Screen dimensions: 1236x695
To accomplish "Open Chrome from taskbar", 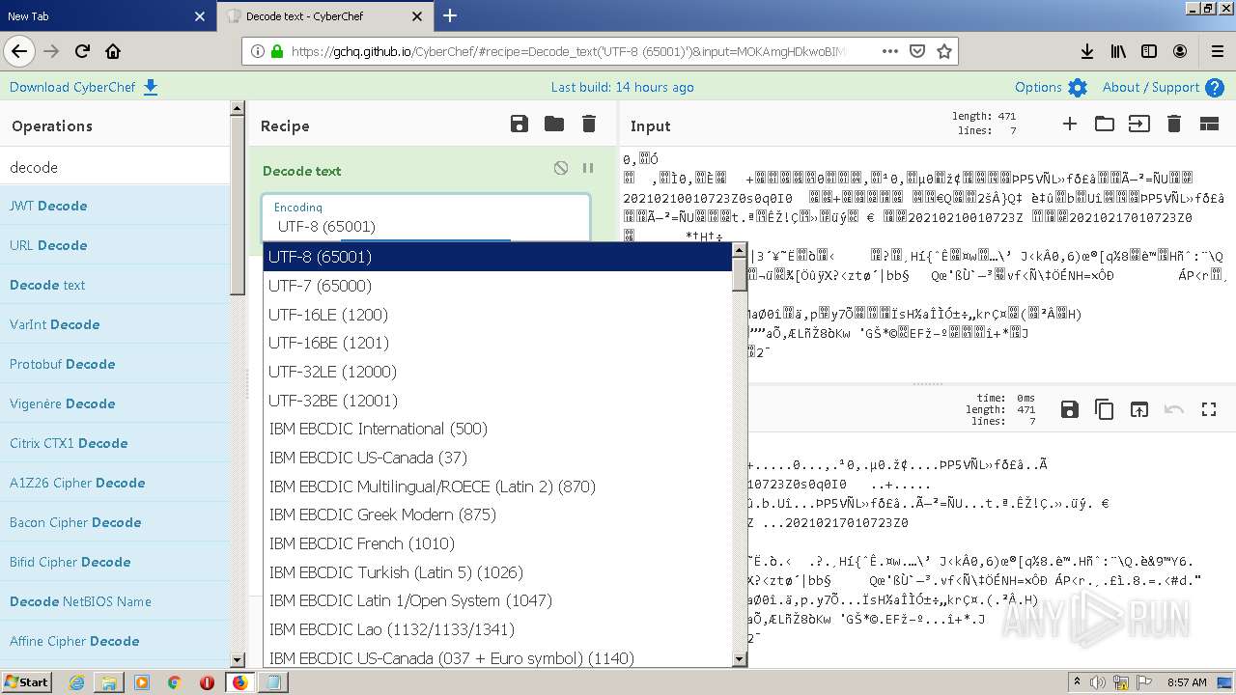I will (x=174, y=682).
